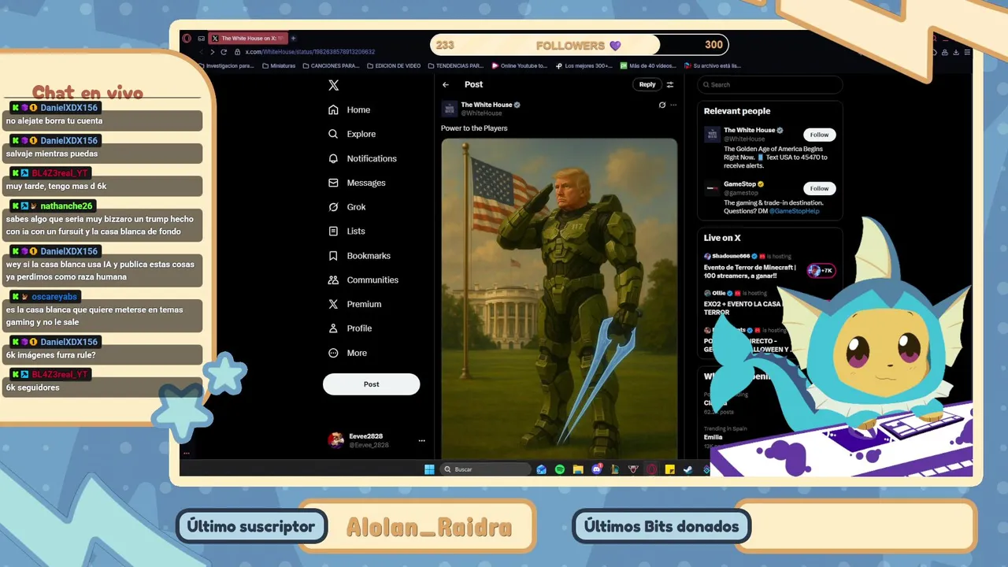Click the browser downloads arrow icon
The image size is (1008, 567).
(x=957, y=53)
